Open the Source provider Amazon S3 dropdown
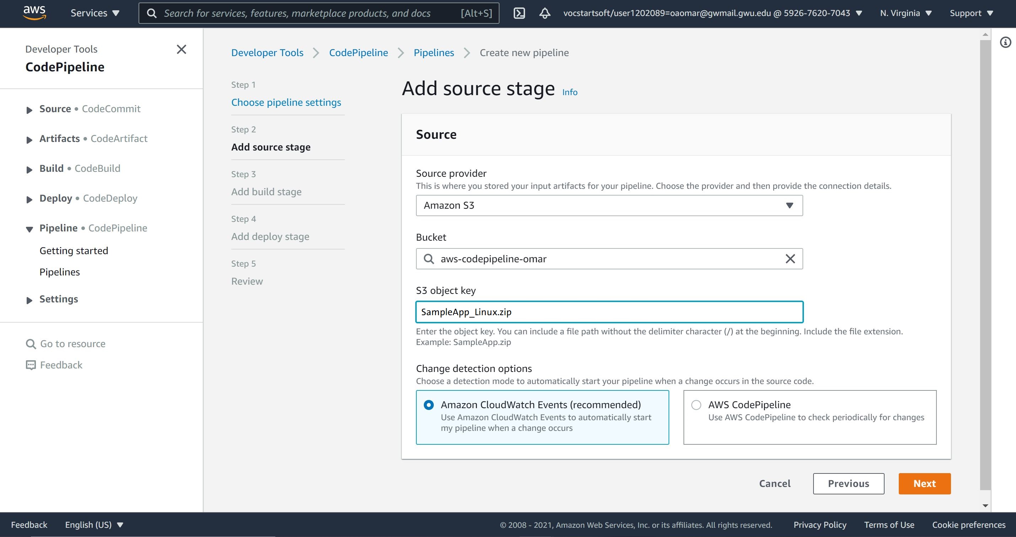This screenshot has height=537, width=1016. (x=609, y=206)
